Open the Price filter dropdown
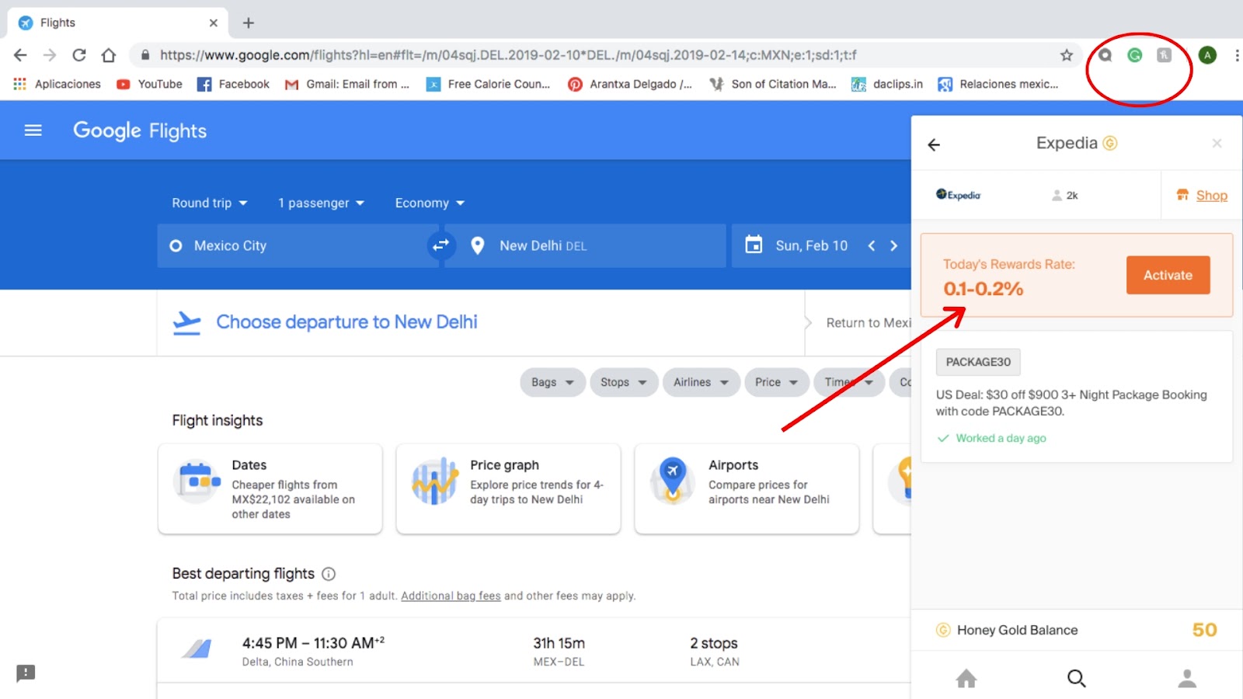The image size is (1243, 699). click(776, 382)
